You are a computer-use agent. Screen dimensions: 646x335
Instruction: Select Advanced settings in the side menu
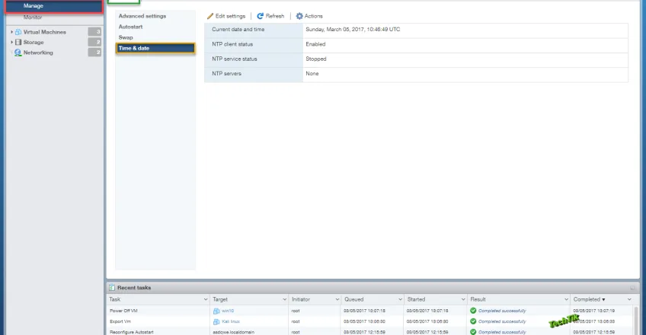coord(142,16)
